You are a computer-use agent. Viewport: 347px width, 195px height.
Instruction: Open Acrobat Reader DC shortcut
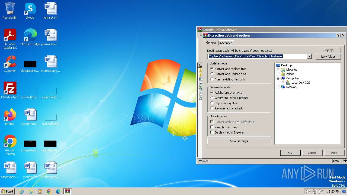(x=10, y=39)
